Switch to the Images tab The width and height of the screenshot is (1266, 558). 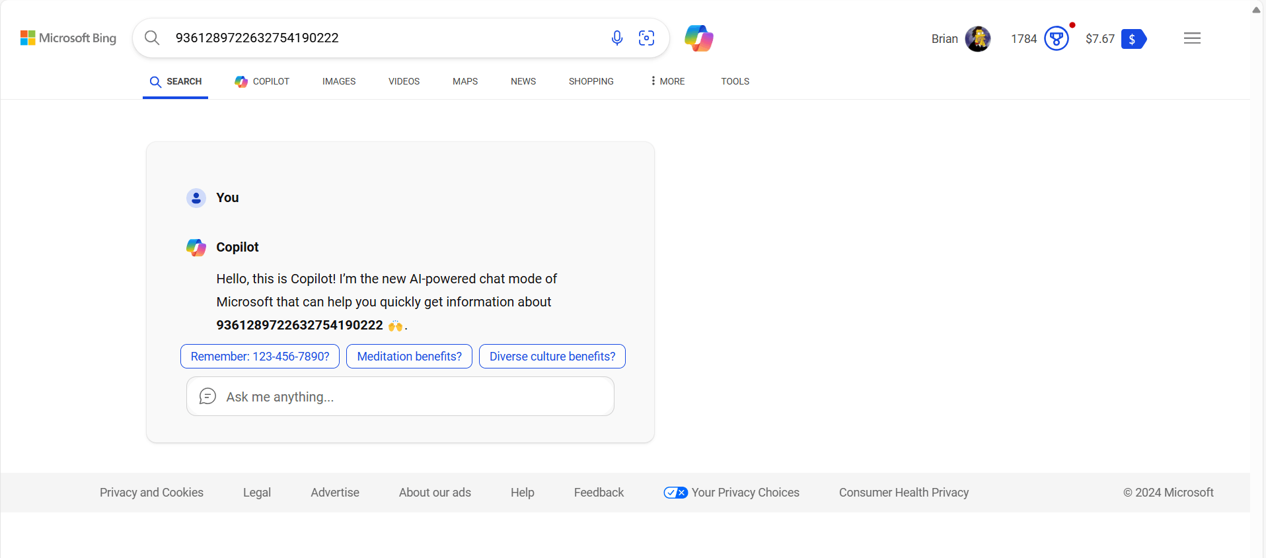click(339, 81)
